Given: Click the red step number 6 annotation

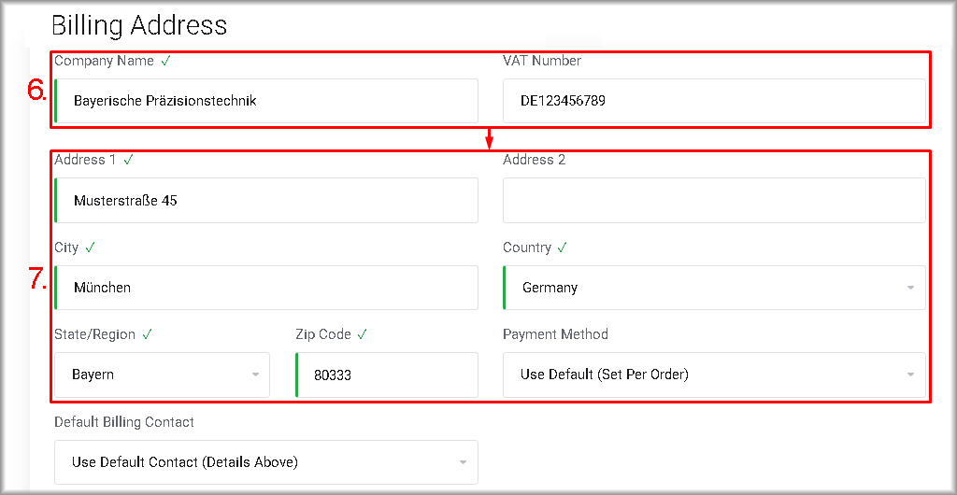Looking at the screenshot, I should click(x=36, y=90).
